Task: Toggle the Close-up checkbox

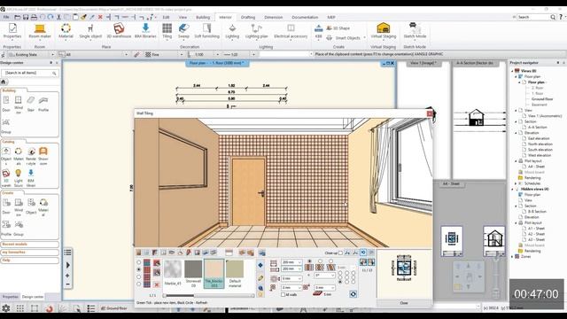Action: 340,253
